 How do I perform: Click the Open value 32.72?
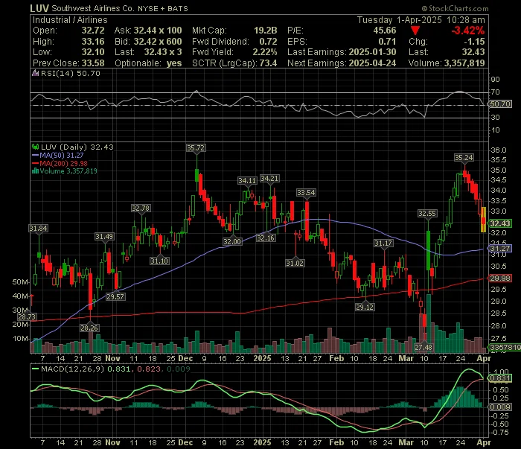click(93, 31)
